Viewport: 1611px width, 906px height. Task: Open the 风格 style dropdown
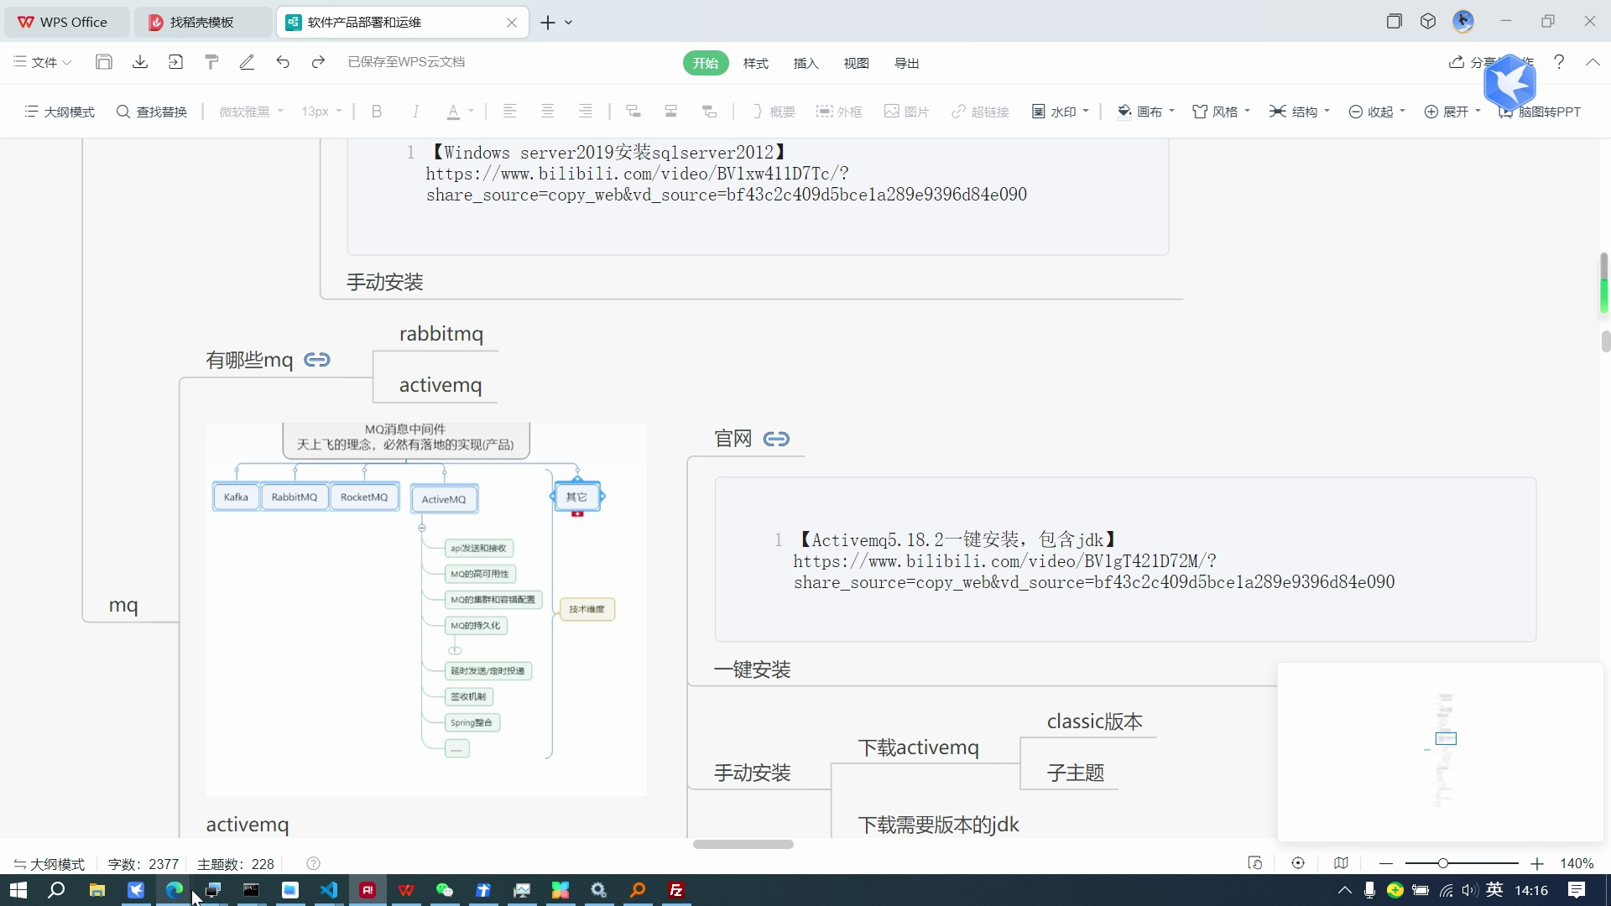coord(1222,112)
